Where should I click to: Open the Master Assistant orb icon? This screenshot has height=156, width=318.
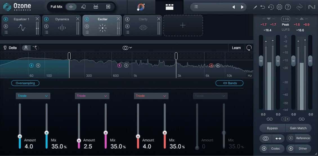tap(141, 7)
